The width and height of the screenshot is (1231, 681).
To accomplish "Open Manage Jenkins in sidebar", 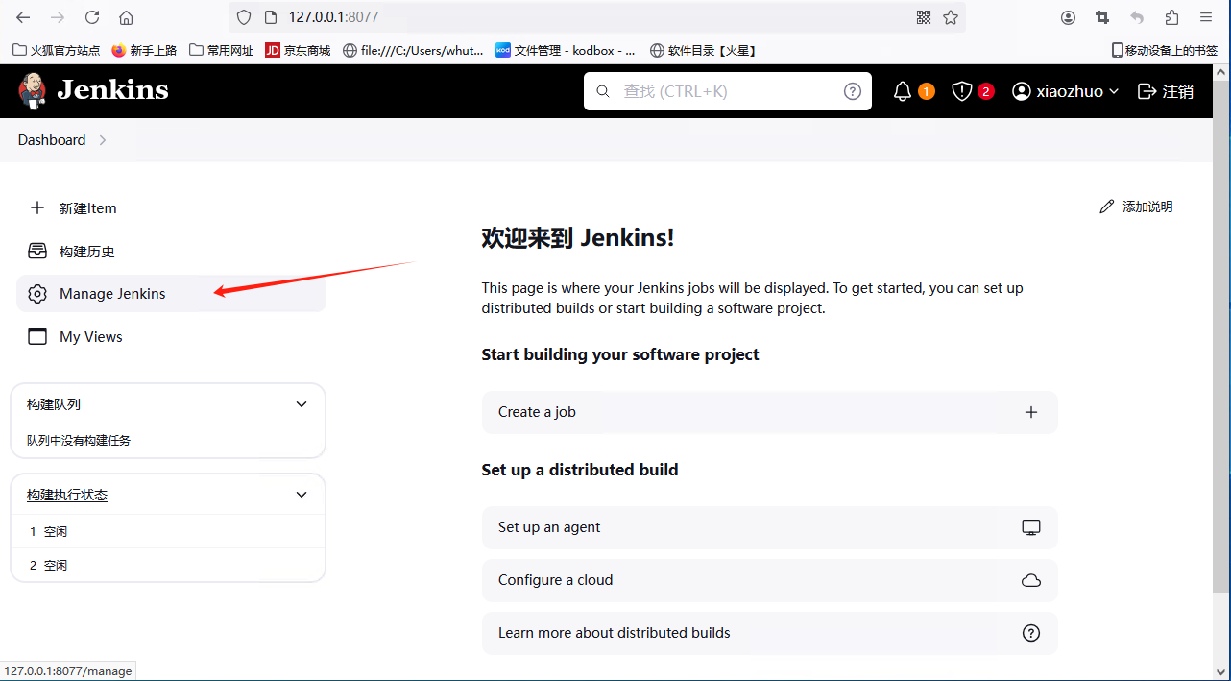I will click(x=171, y=294).
